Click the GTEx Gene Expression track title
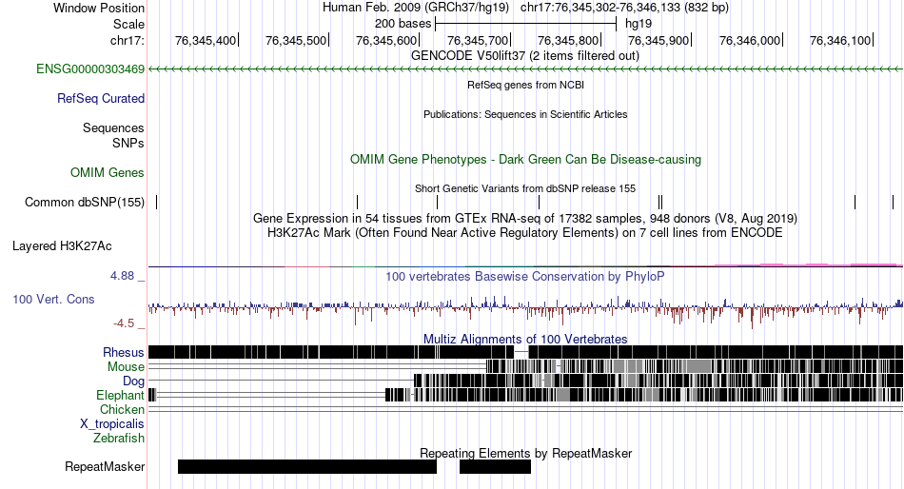 click(x=525, y=219)
